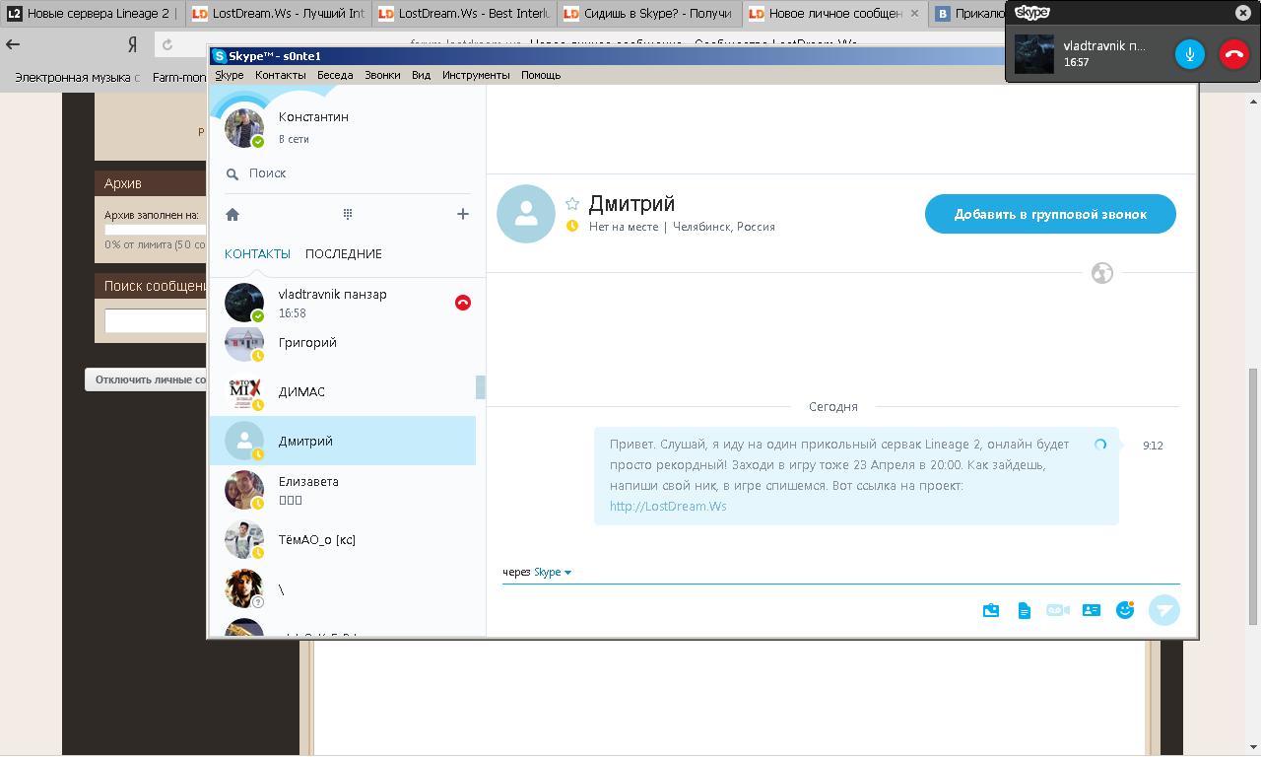Click Добавить в групповой звонок button
The image size is (1261, 757).
[x=1050, y=214]
